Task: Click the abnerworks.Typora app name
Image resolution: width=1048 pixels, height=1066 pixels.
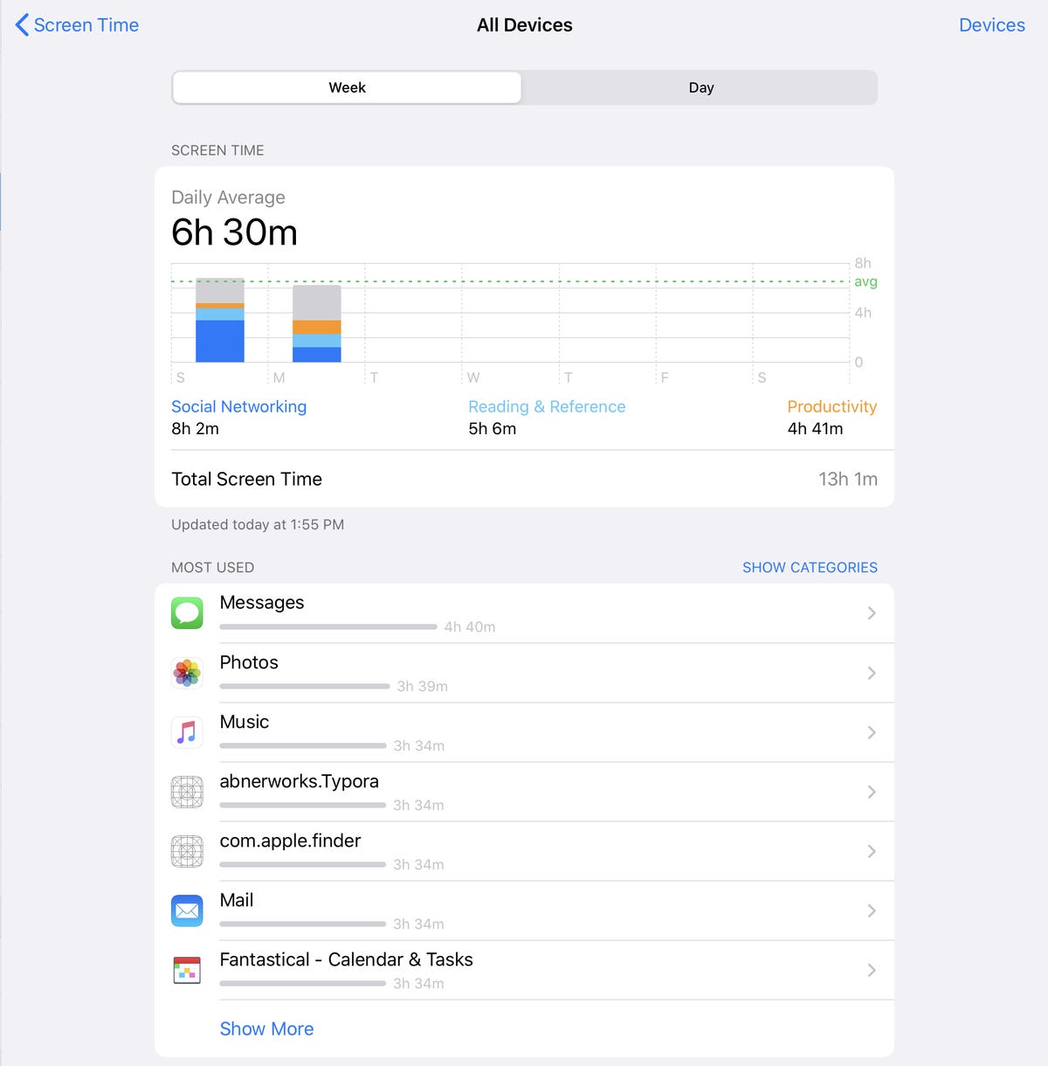Action: (x=300, y=781)
